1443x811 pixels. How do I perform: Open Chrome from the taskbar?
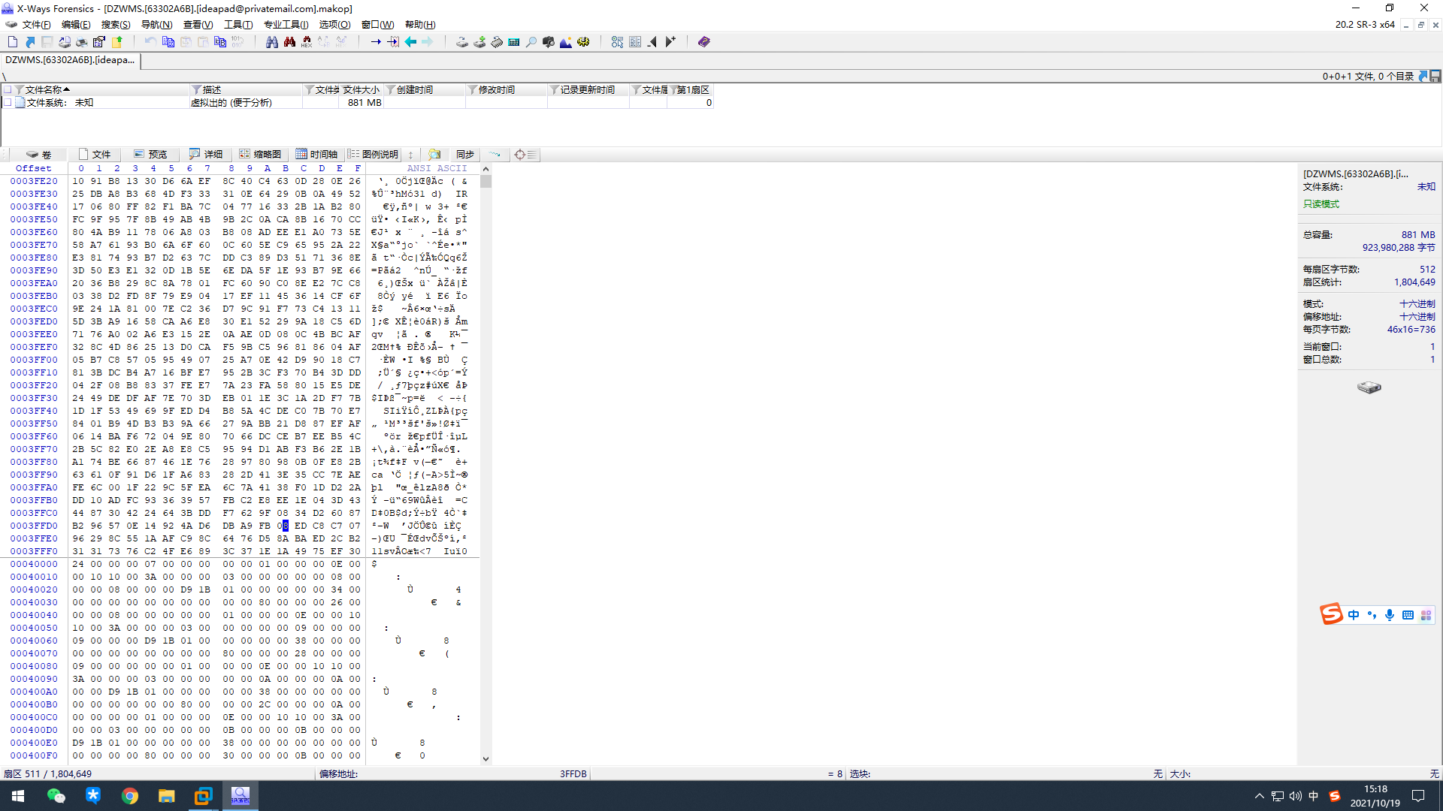(130, 796)
